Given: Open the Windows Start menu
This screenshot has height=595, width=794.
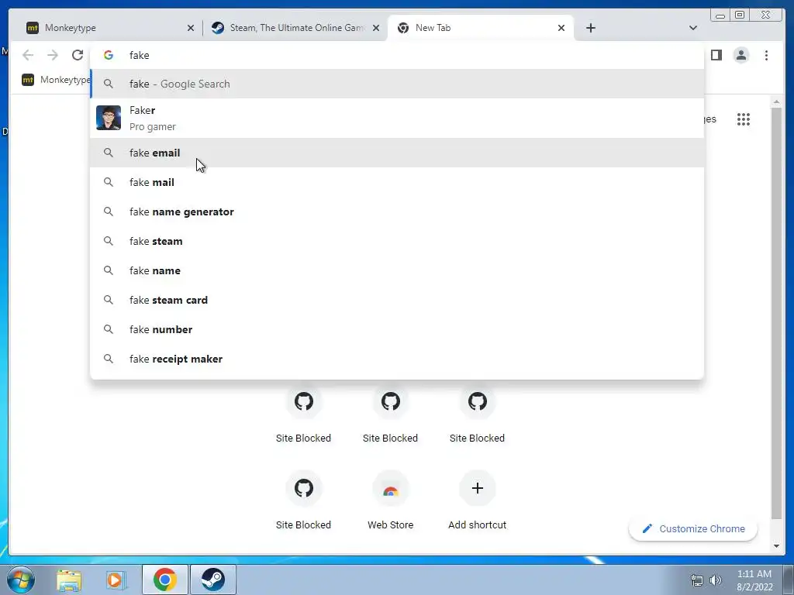Looking at the screenshot, I should coord(21,580).
